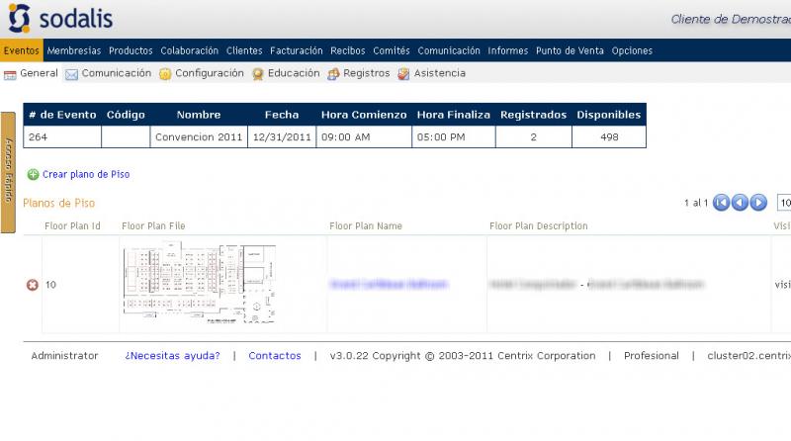This screenshot has width=791, height=441.
Task: Go to next page arrow
Action: [x=758, y=203]
